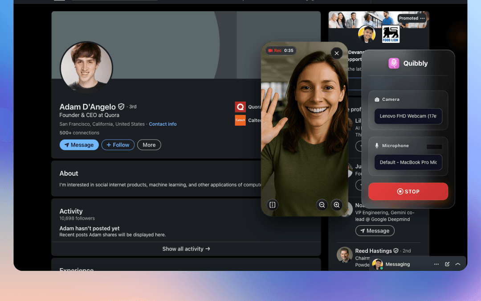Viewport: 481px width, 301px height.
Task: Open the Promoted ad options menu
Action: (422, 18)
